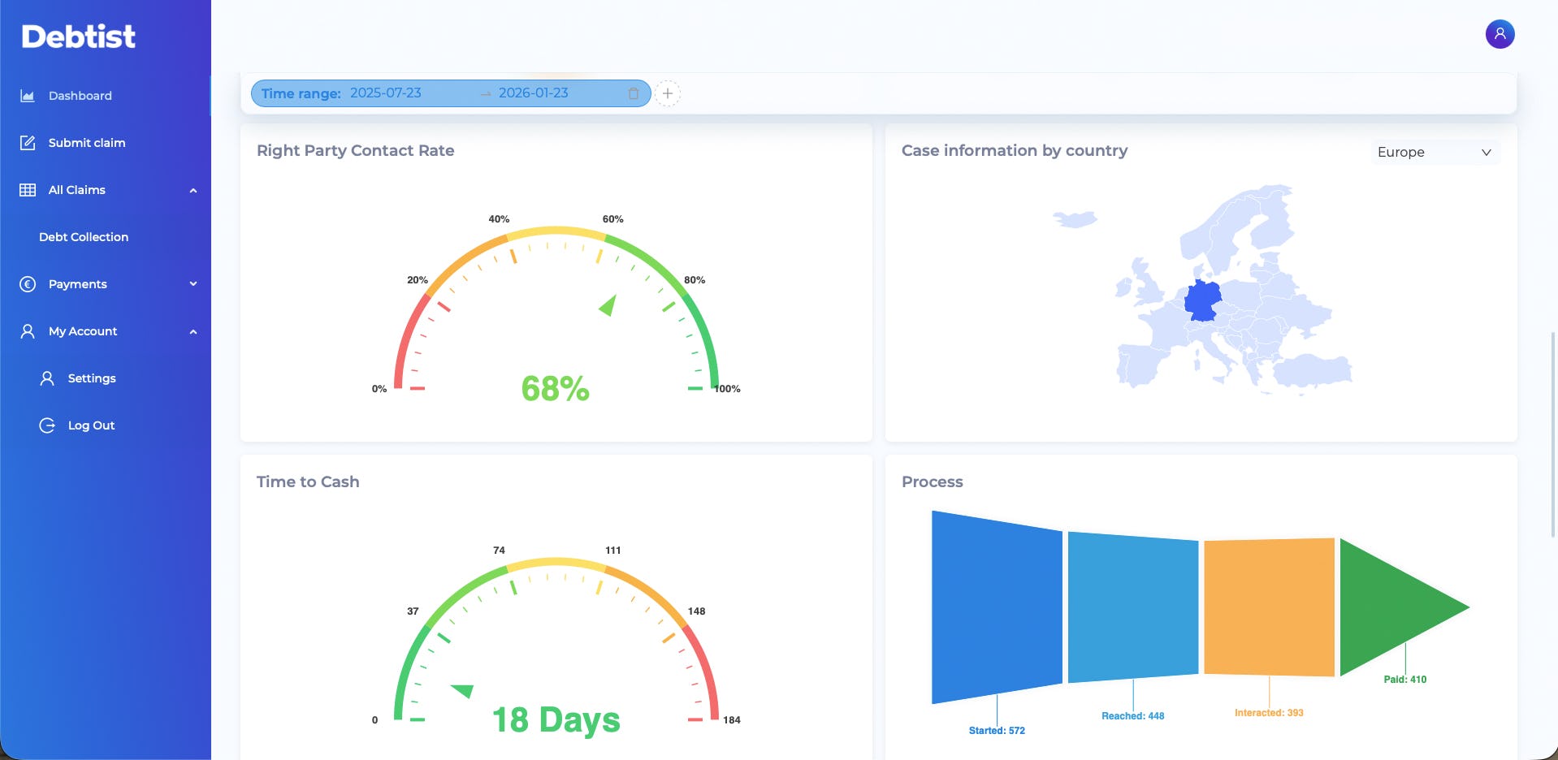1558x760 pixels.
Task: Navigate to Submit claim in the sidebar
Action: click(x=86, y=142)
